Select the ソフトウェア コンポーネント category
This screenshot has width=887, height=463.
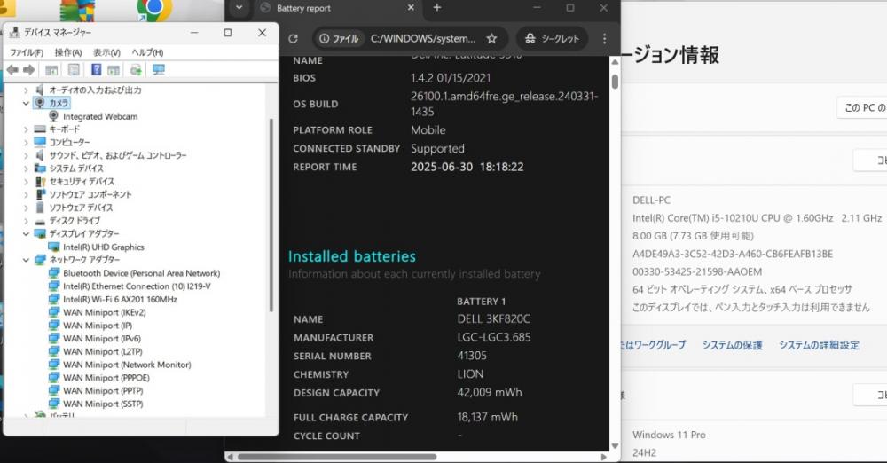point(90,194)
